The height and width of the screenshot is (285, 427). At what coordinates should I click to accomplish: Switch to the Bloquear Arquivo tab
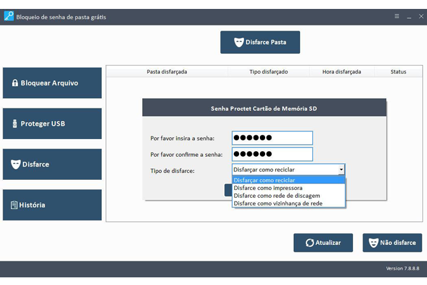coord(50,83)
